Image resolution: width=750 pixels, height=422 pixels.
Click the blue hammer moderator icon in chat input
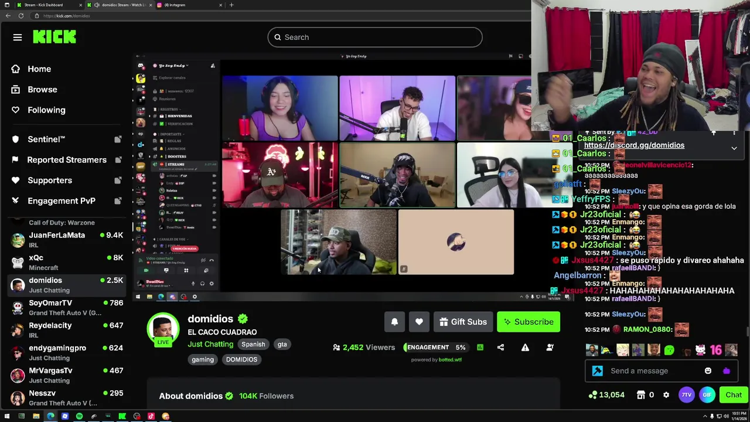pyautogui.click(x=598, y=370)
